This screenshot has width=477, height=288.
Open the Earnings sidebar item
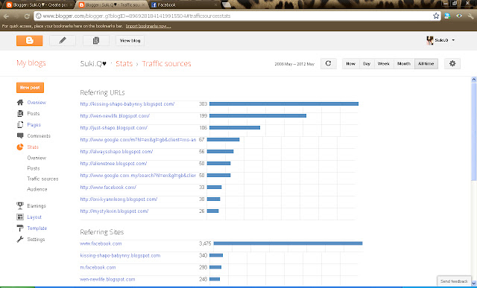[37, 206]
